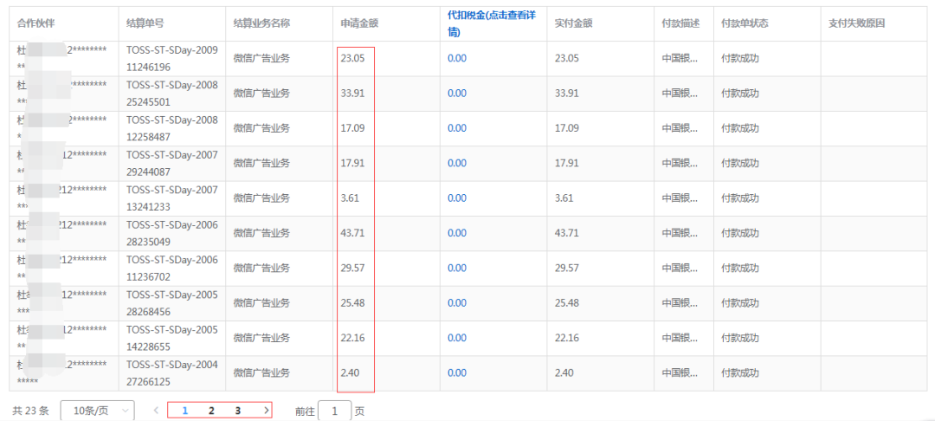Image resolution: width=935 pixels, height=421 pixels.
Task: Click paid amount 29.57 in 实付金额 column
Action: [566, 268]
